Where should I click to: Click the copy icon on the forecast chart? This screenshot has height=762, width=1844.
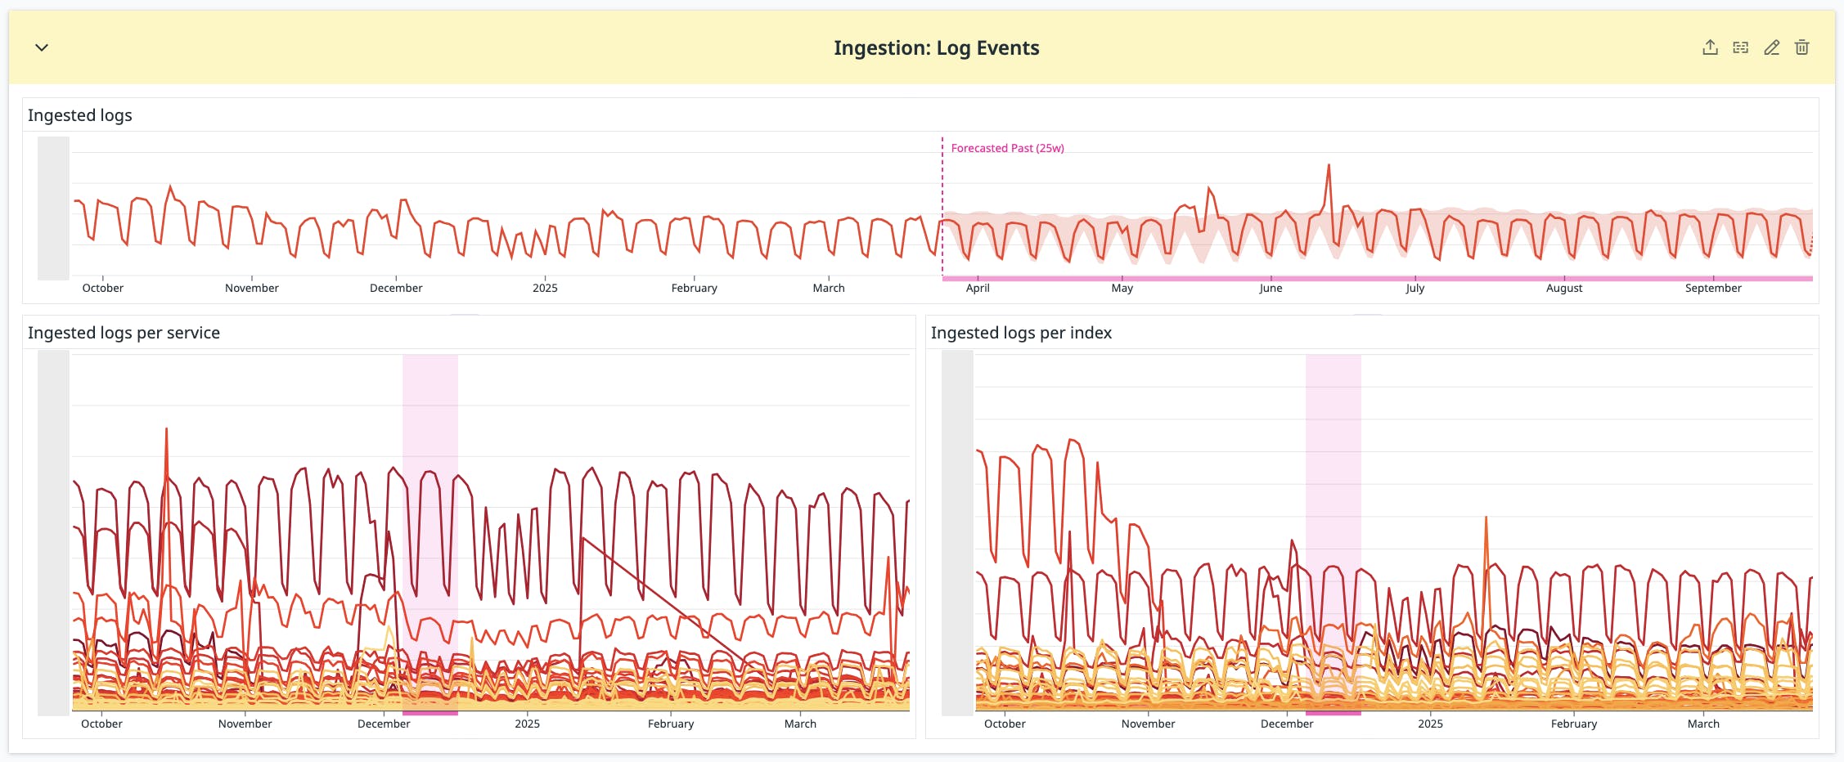[1741, 47]
